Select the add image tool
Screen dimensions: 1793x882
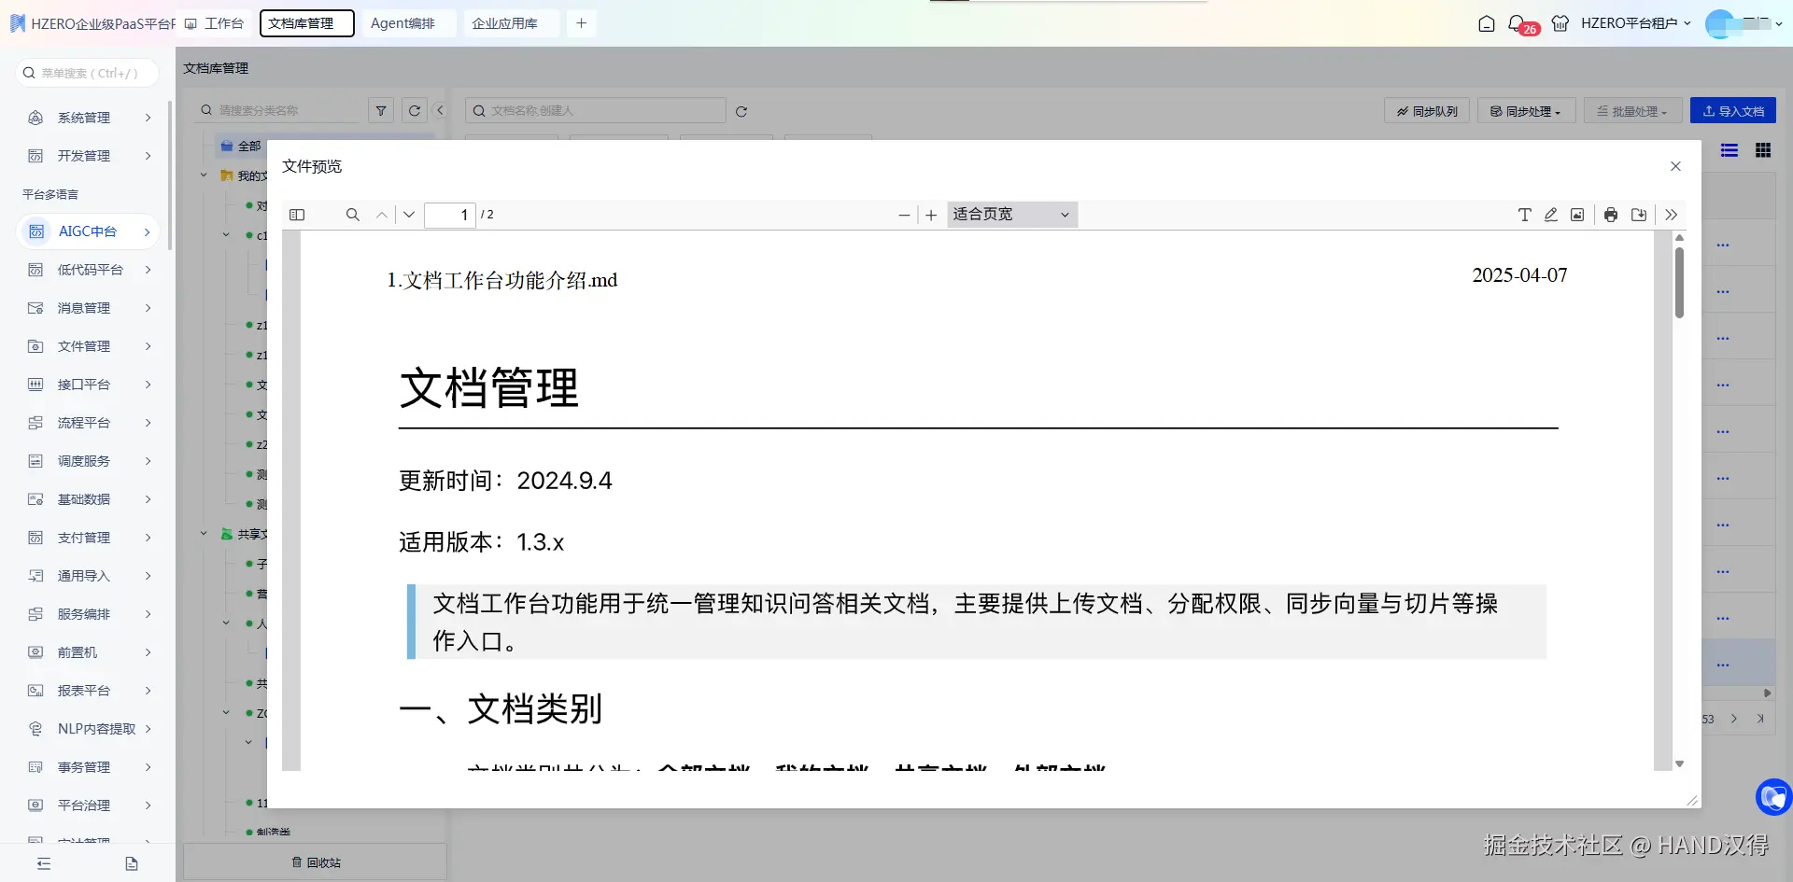[x=1577, y=215]
